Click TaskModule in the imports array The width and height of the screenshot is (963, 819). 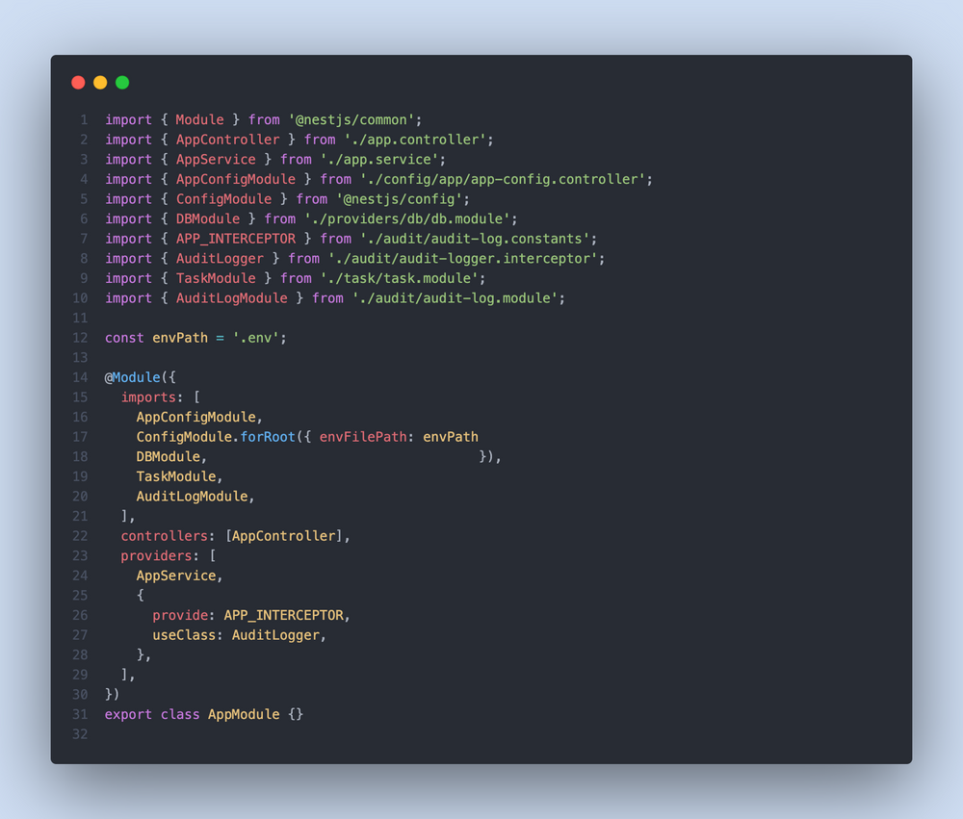point(176,476)
